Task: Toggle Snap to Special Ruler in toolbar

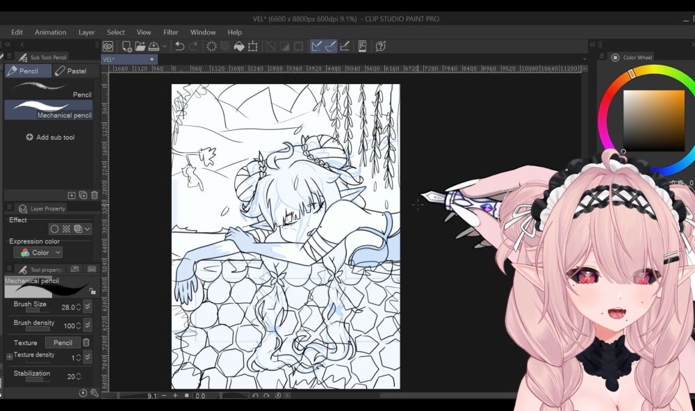Action: coord(331,46)
